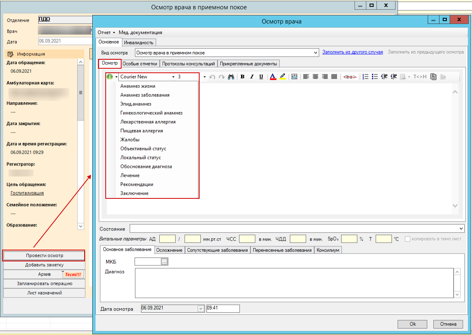The width and height of the screenshot is (472, 335).
Task: Toggle bold formatting
Action: coord(242,77)
